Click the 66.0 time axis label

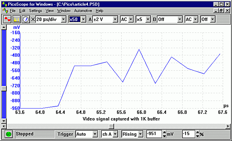[x=141, y=112]
